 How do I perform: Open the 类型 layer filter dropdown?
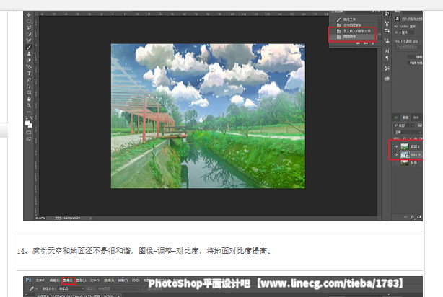(404, 125)
